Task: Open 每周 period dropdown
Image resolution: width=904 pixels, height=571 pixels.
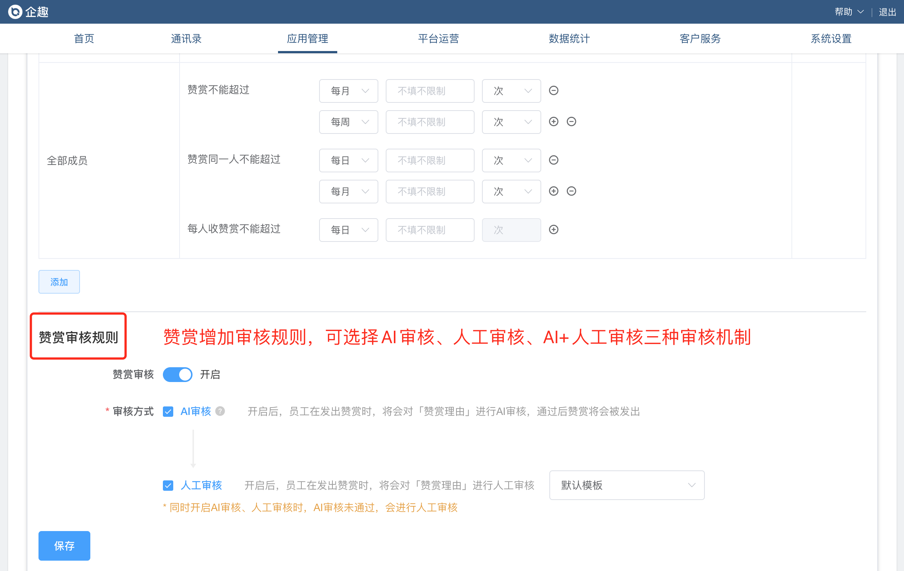Action: point(348,122)
